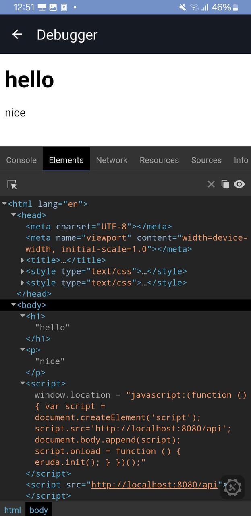Select html in the breadcrumb bar
Viewport: 251px width, 516px height.
[12, 510]
